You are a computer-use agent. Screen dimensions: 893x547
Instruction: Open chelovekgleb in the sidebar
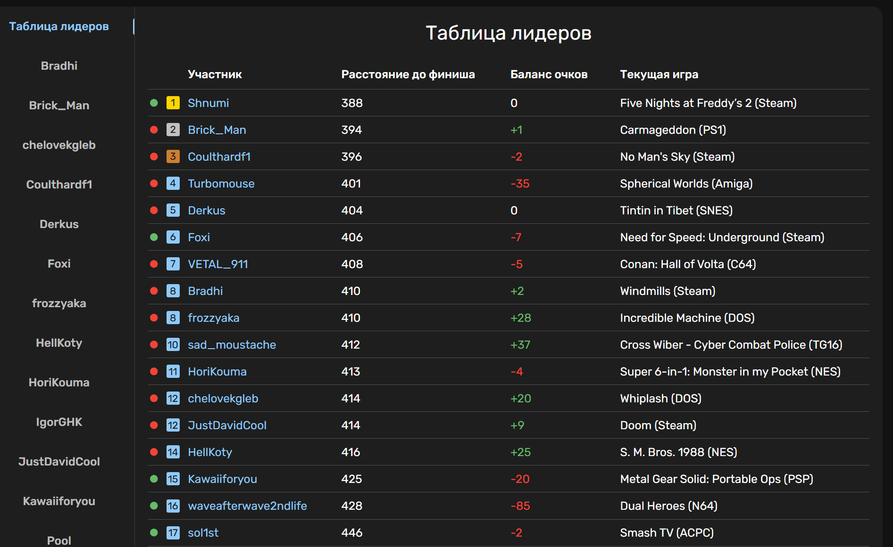pos(59,145)
